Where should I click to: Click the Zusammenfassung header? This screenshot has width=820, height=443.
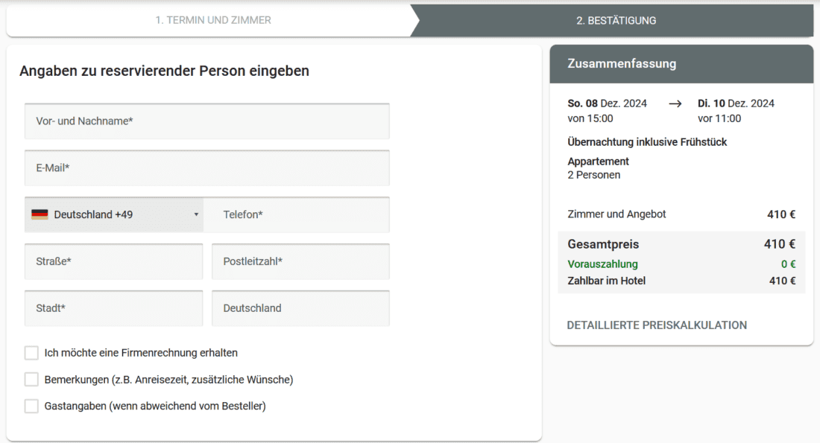click(x=681, y=64)
